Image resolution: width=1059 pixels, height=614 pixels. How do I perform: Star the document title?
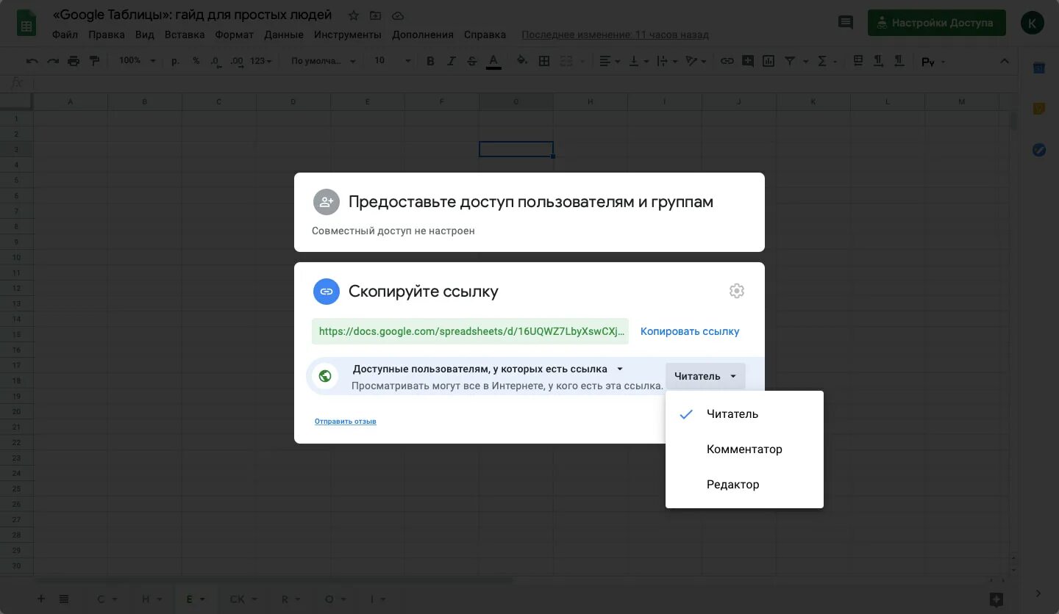(x=354, y=15)
